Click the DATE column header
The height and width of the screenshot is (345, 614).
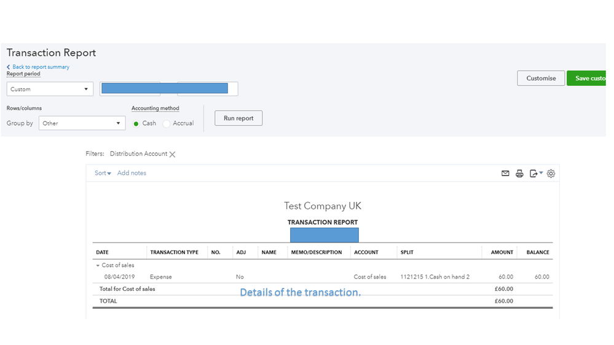pyautogui.click(x=102, y=252)
